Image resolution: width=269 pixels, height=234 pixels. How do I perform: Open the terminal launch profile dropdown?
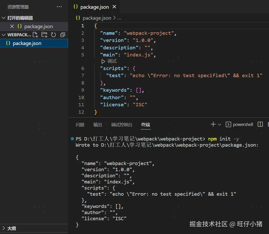coord(220,124)
